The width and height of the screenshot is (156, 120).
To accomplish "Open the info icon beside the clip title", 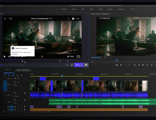I will tap(73, 19).
